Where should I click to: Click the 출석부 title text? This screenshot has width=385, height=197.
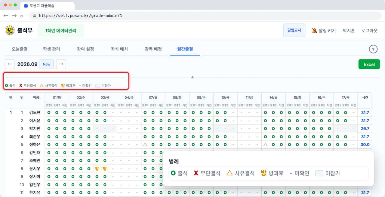coord(25,30)
